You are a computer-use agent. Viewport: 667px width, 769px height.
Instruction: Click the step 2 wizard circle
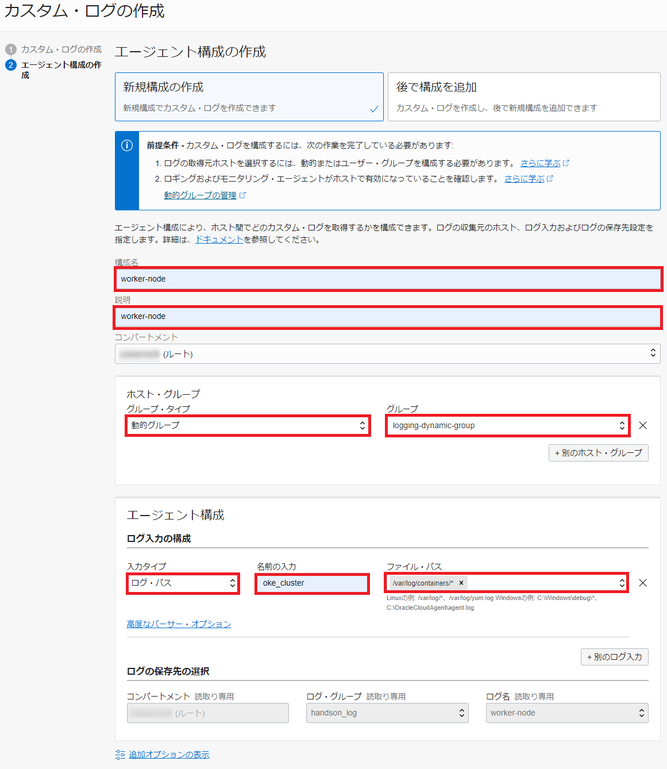10,65
